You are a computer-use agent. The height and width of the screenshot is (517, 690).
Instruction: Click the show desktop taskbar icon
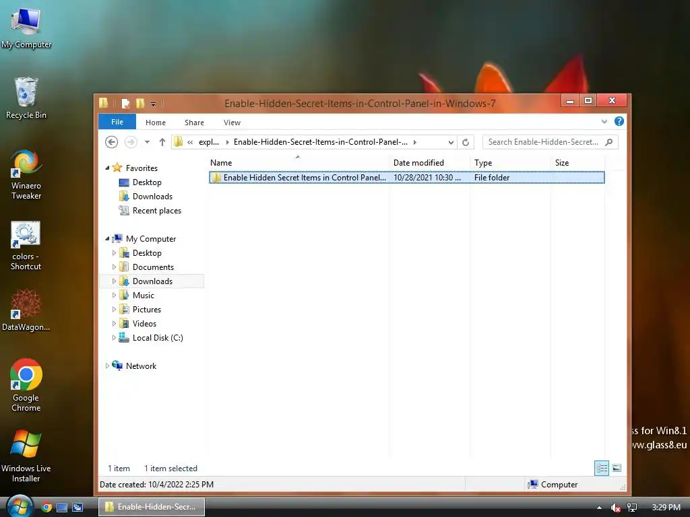click(x=62, y=508)
